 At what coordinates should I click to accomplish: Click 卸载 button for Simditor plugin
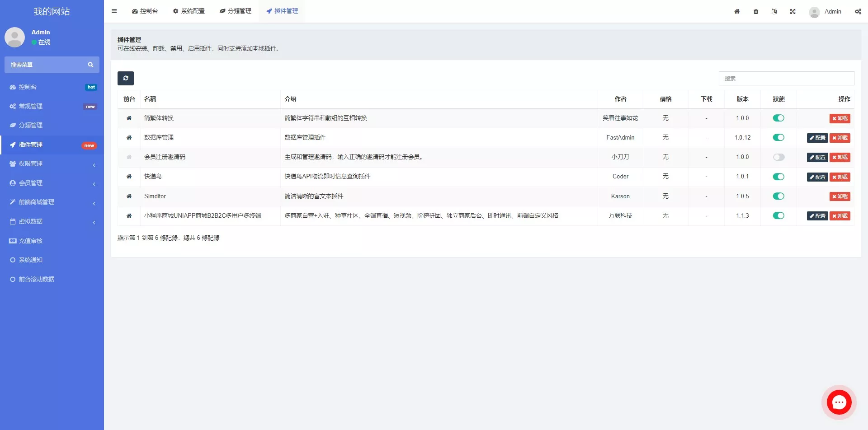click(x=840, y=196)
